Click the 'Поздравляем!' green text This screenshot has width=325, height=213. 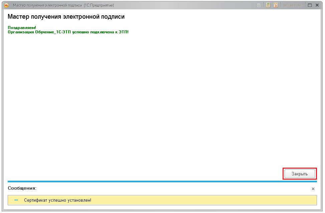[22, 28]
